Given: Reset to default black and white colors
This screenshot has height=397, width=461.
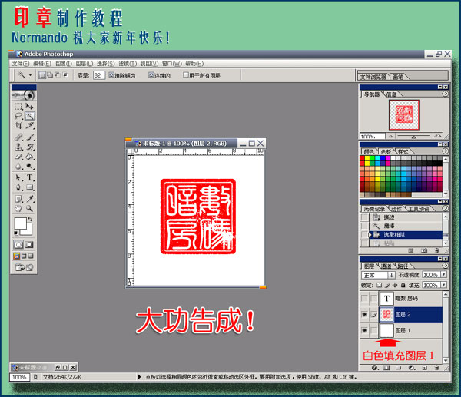Looking at the screenshot, I should [x=16, y=233].
